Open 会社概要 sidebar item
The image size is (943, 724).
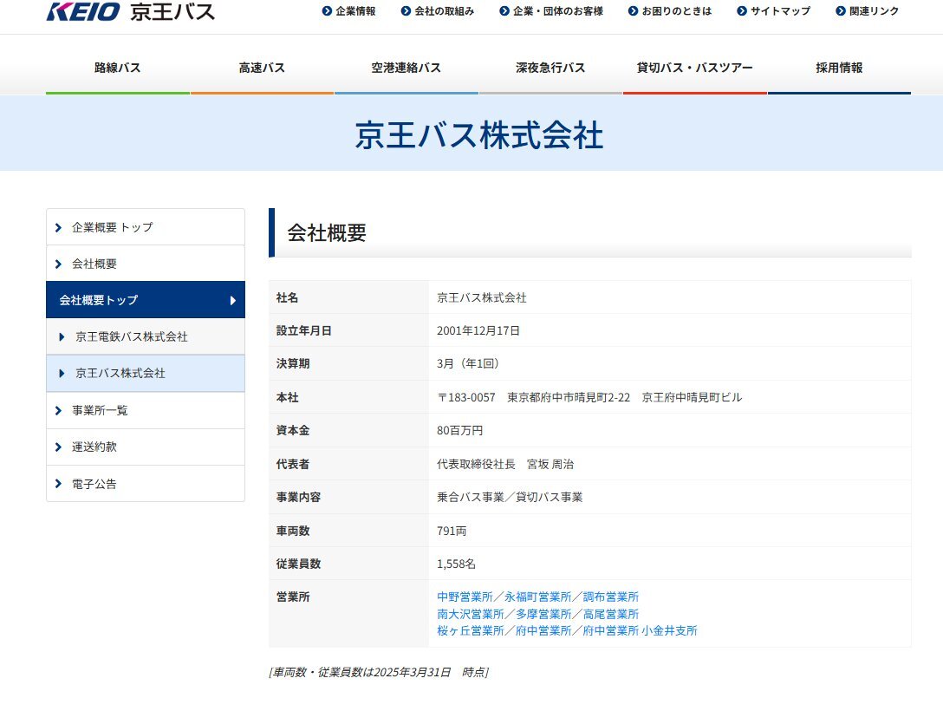pos(146,264)
